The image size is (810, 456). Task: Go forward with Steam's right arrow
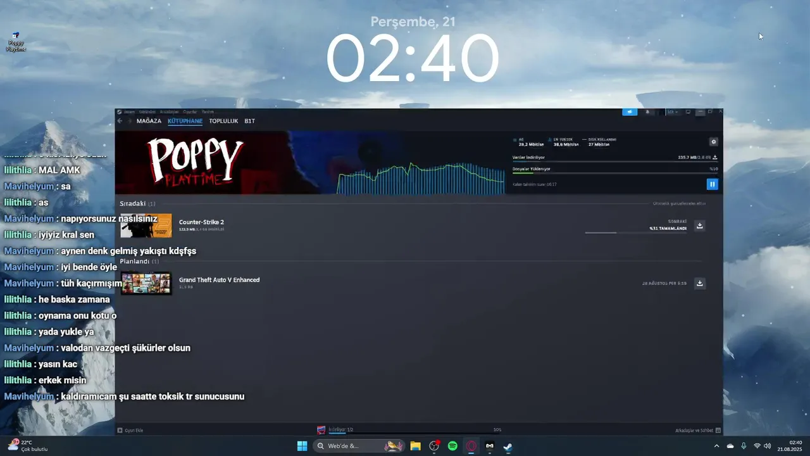(x=129, y=121)
